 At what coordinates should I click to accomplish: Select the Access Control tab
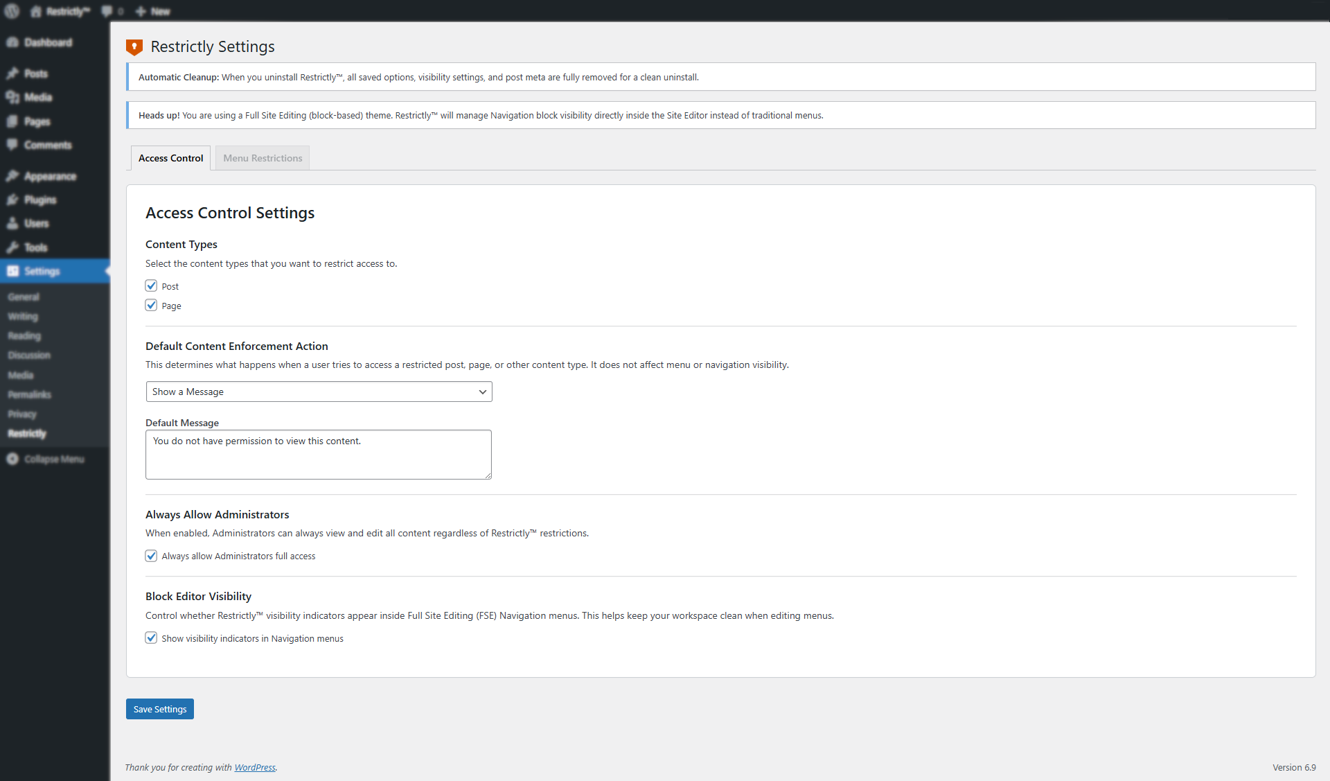[170, 158]
